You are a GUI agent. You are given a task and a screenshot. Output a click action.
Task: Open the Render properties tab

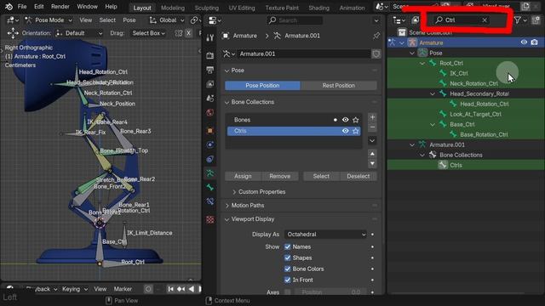click(210, 55)
